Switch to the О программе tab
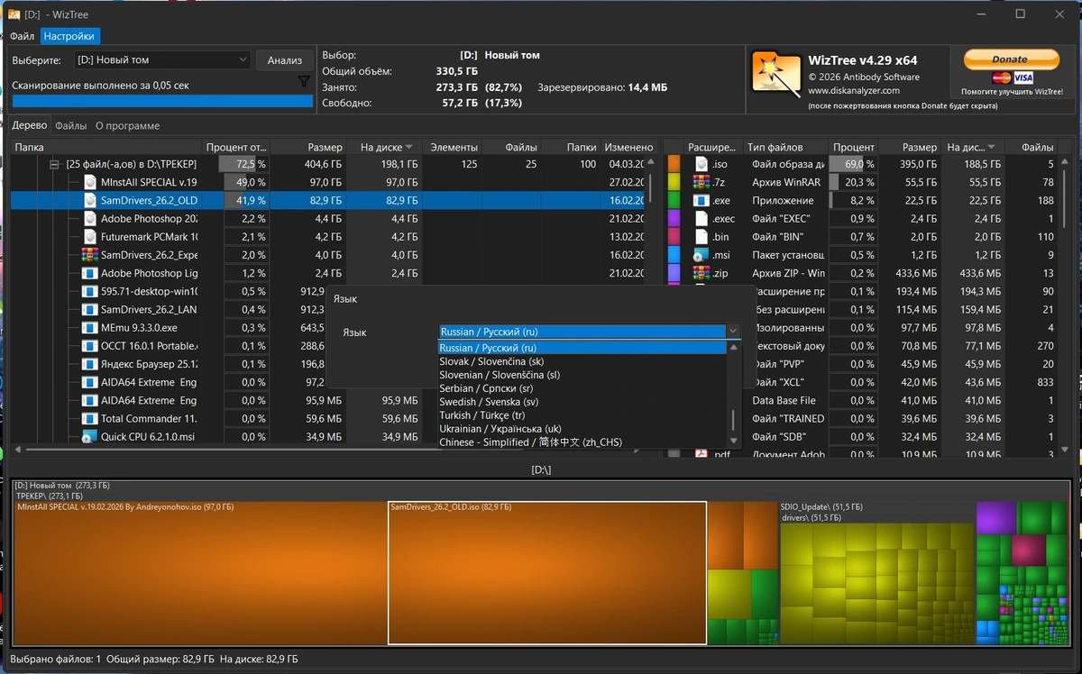This screenshot has height=674, width=1082. (x=128, y=125)
